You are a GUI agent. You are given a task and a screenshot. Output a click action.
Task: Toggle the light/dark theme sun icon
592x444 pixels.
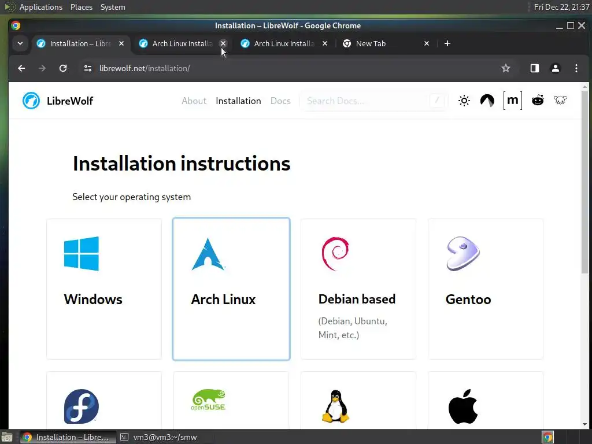click(464, 101)
